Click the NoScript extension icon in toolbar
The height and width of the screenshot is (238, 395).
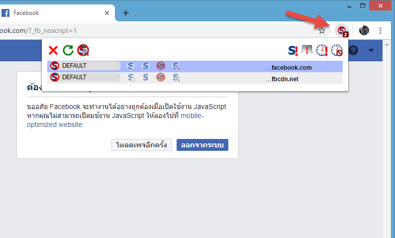click(342, 31)
